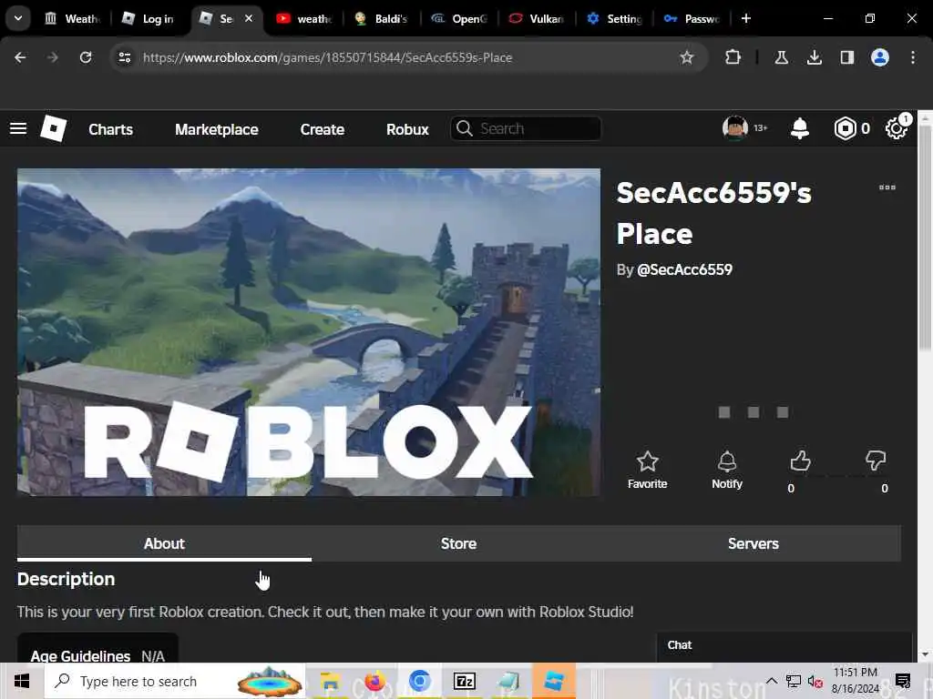Viewport: 933px width, 699px height.
Task: Focus the Roblox Search field
Action: coord(526,128)
